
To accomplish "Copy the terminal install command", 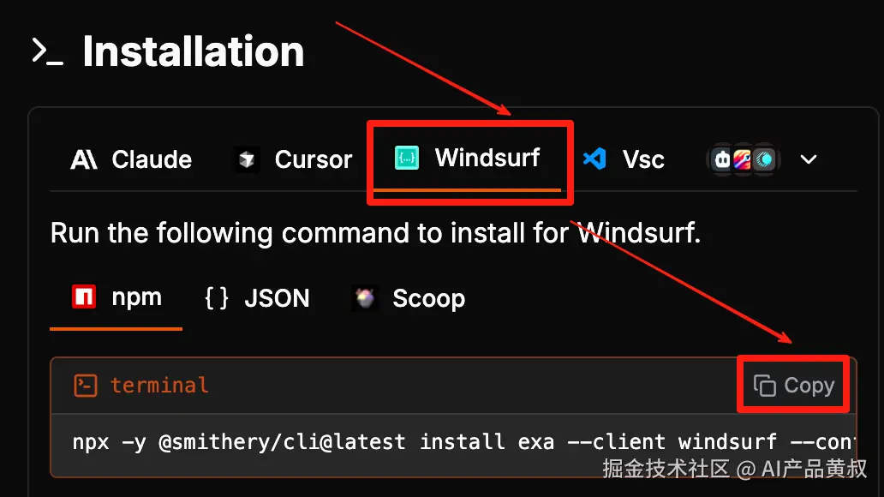I will click(x=794, y=386).
